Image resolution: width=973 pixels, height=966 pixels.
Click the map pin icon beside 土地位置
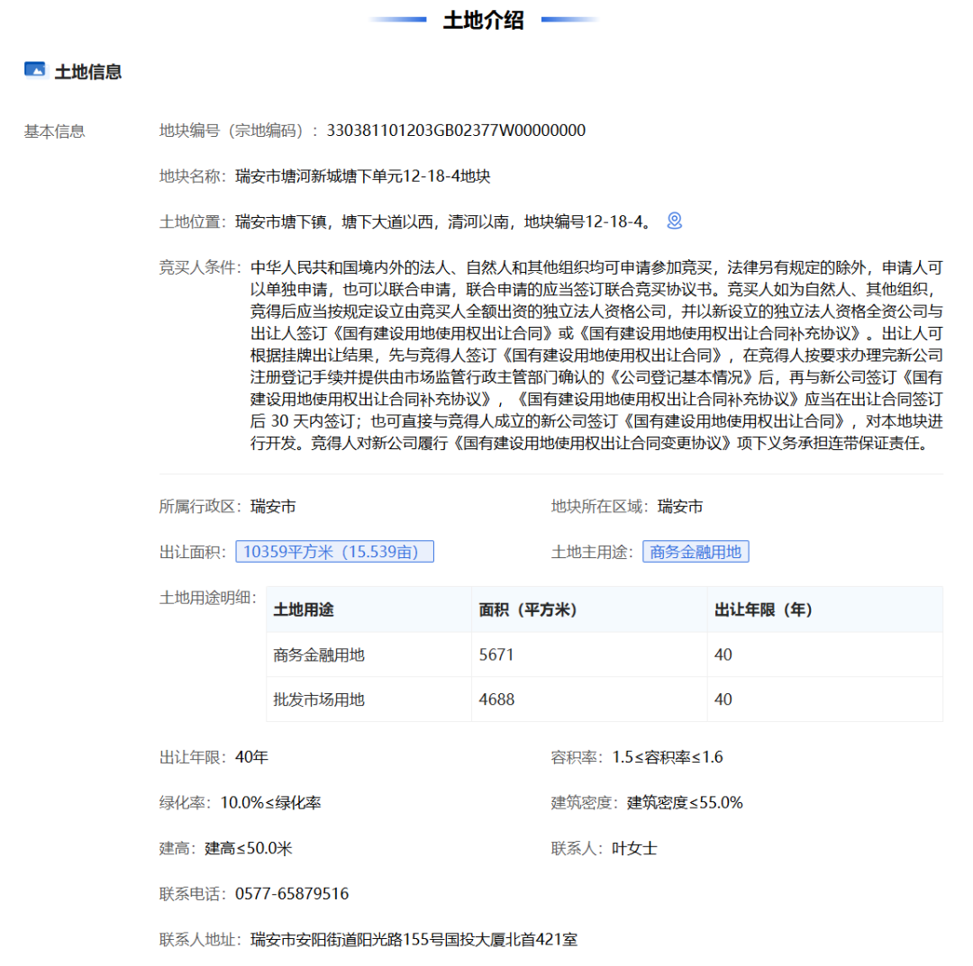675,221
